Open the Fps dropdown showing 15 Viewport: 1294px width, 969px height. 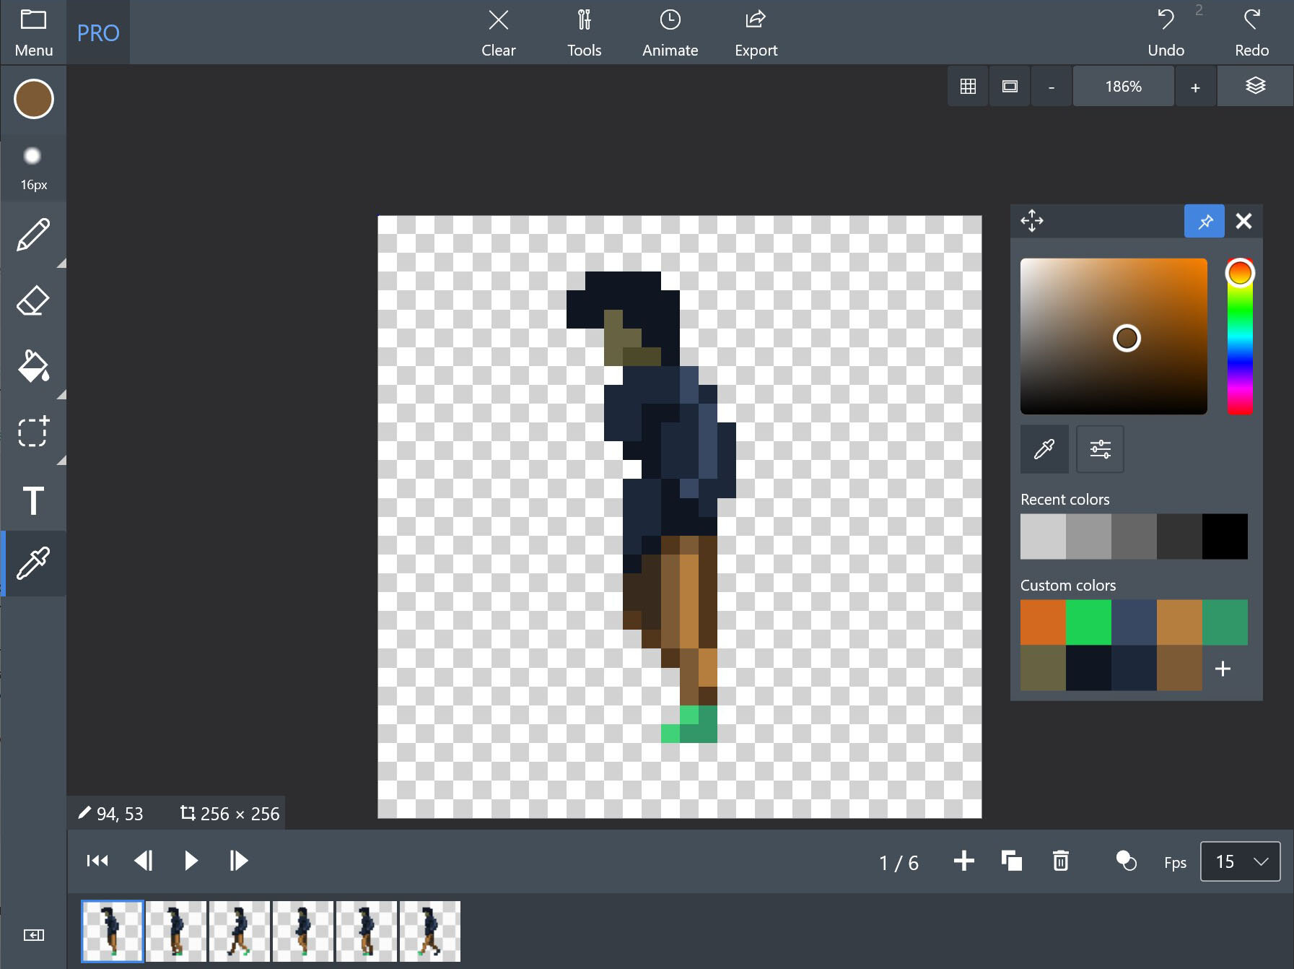1240,861
